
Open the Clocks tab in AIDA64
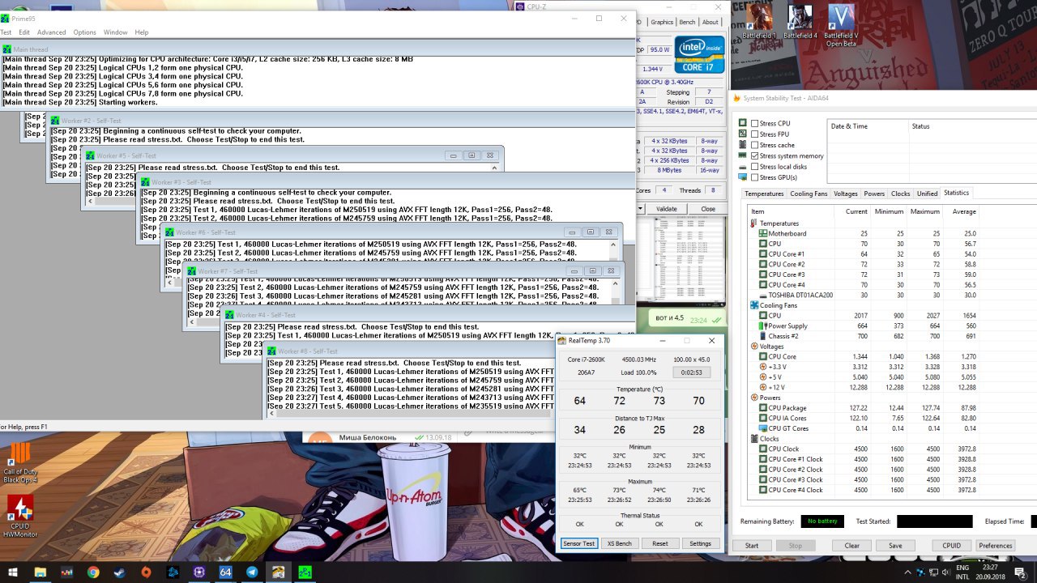pyautogui.click(x=901, y=194)
